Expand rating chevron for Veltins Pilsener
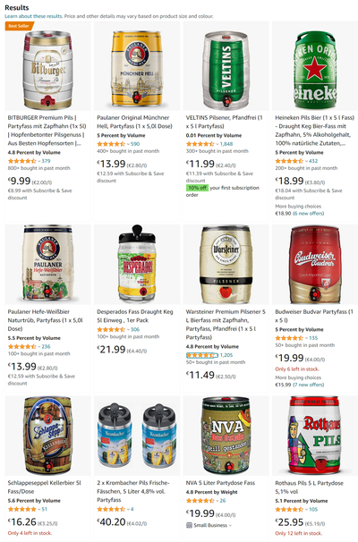This screenshot has height=542, width=358. pos(217,144)
